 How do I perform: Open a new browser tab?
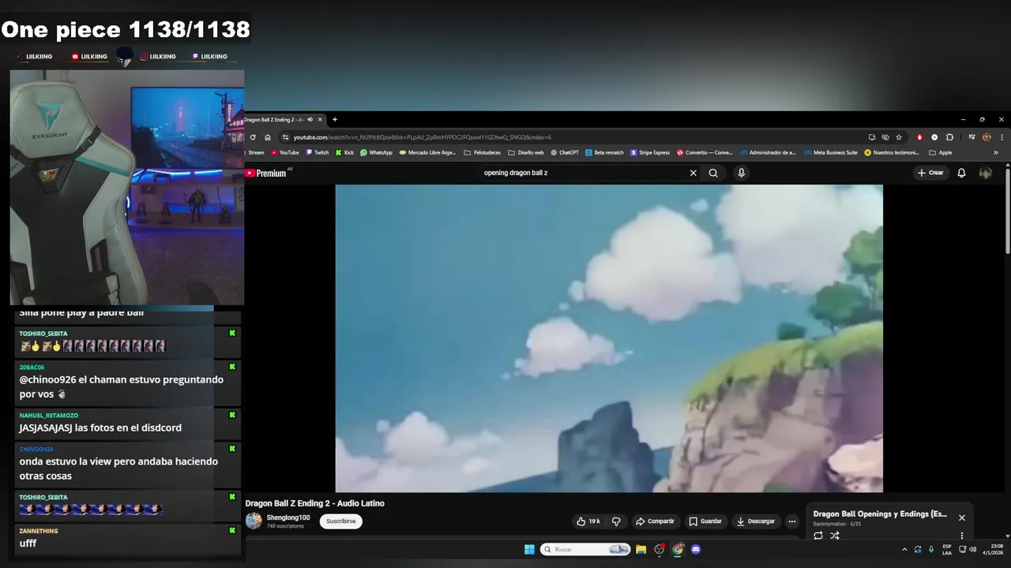pos(335,120)
